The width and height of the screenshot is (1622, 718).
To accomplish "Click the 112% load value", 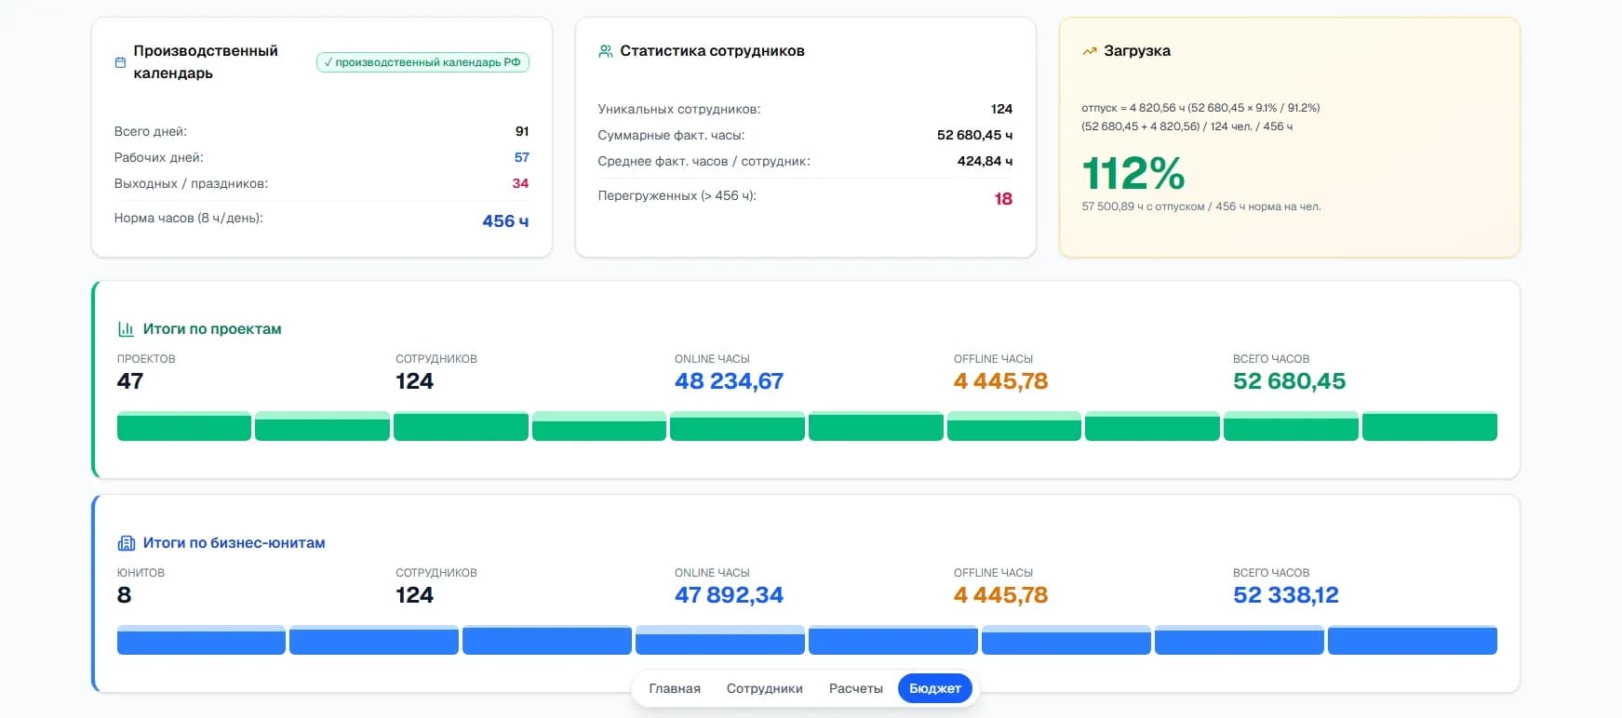I will pos(1133,173).
